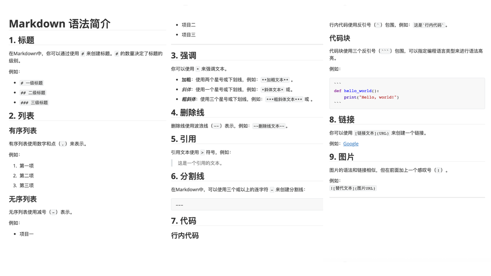Viewport: 491px width, 276px height.
Task: Click the print("Hello, world!") code line
Action: point(371,97)
